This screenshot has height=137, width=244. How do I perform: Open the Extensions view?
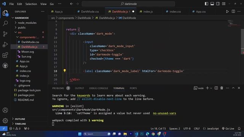[x=5, y=55]
